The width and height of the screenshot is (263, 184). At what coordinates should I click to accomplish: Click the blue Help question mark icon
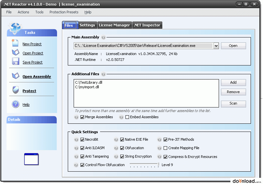16,104
